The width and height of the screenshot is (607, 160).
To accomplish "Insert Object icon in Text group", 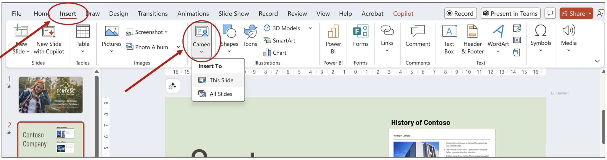I will [517, 52].
